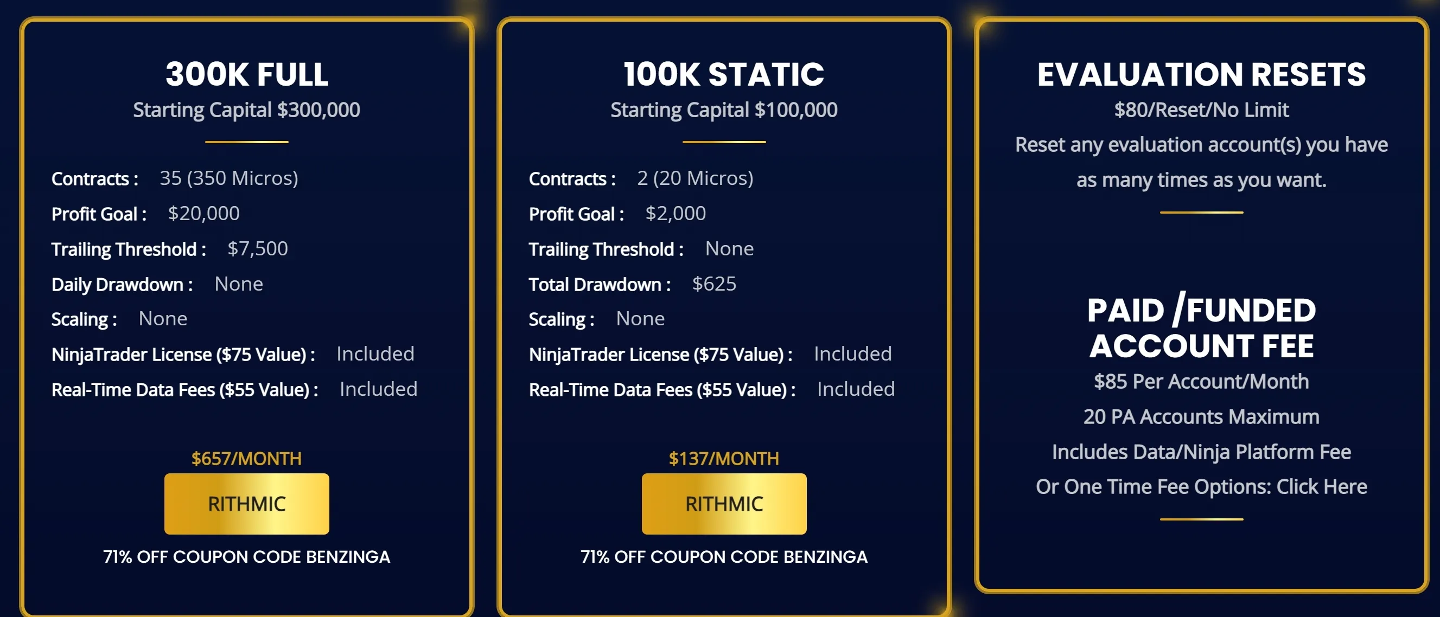Viewport: 1440px width, 617px height.
Task: Click the $85 Per Account/Month text
Action: point(1201,381)
